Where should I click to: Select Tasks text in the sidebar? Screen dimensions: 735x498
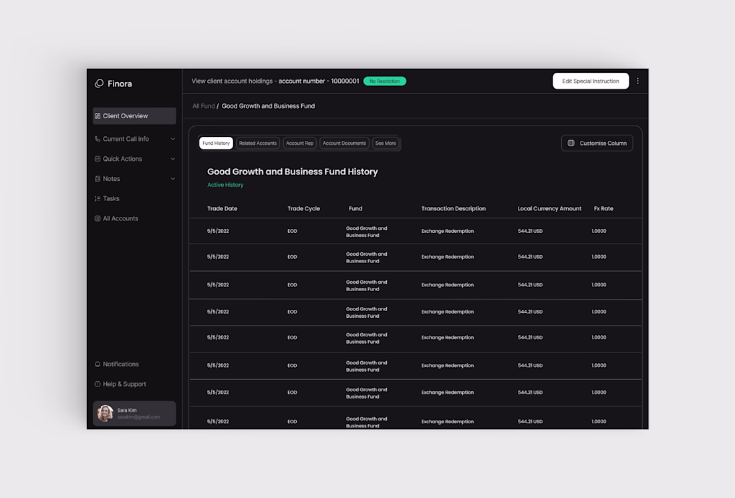[111, 199]
